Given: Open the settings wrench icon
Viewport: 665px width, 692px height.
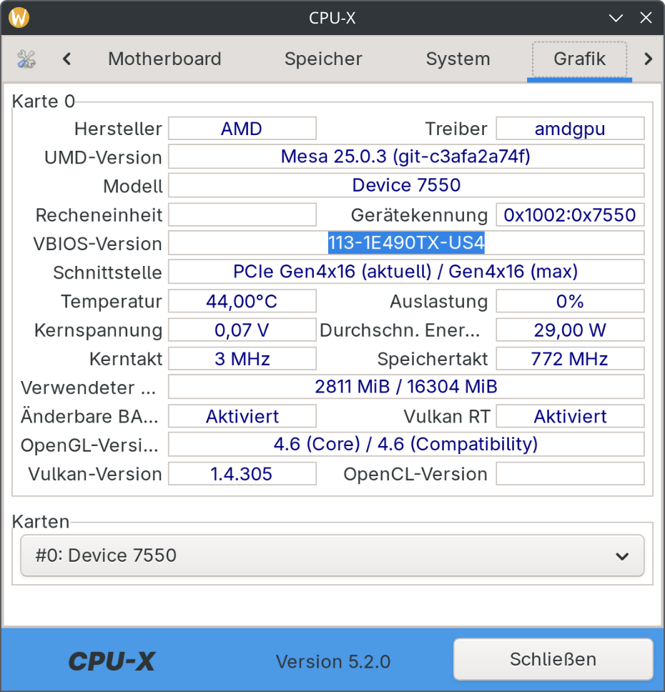Looking at the screenshot, I should click(26, 59).
